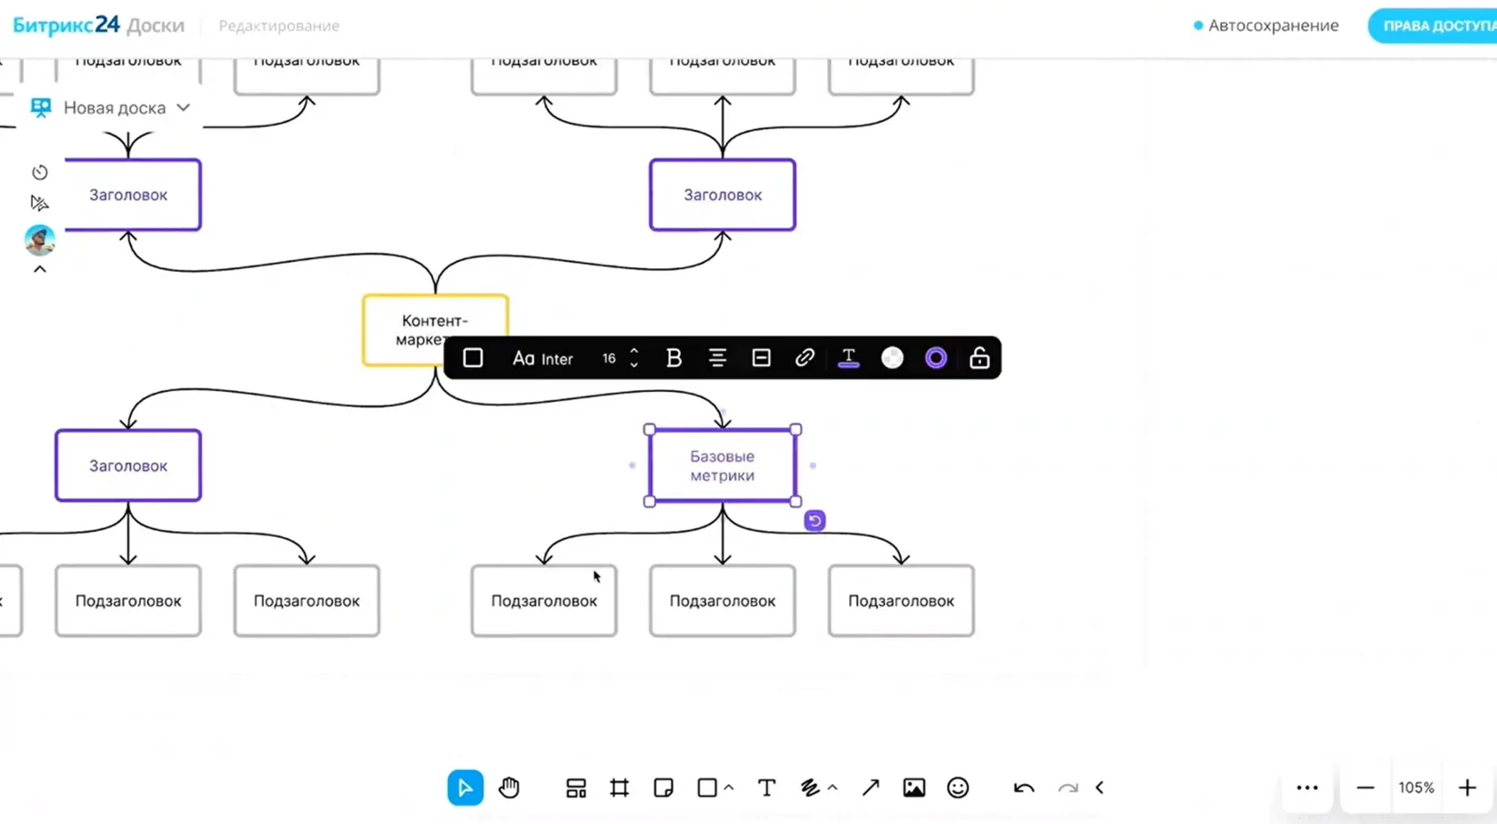Open the version history clock icon
This screenshot has width=1497, height=824.
pos(40,172)
